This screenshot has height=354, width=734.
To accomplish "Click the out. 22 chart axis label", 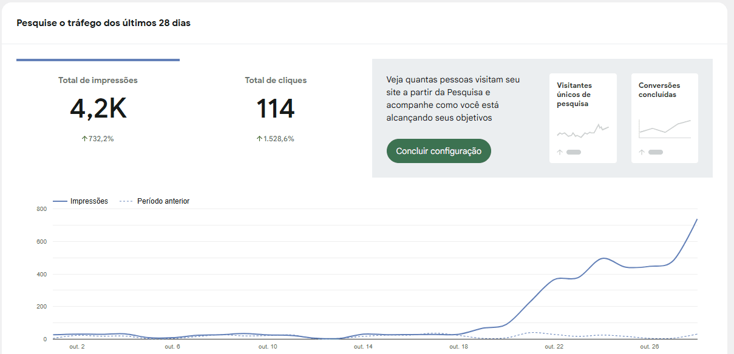I will tap(554, 347).
